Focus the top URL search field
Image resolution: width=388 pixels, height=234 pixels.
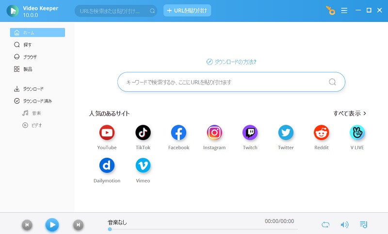tap(116, 11)
